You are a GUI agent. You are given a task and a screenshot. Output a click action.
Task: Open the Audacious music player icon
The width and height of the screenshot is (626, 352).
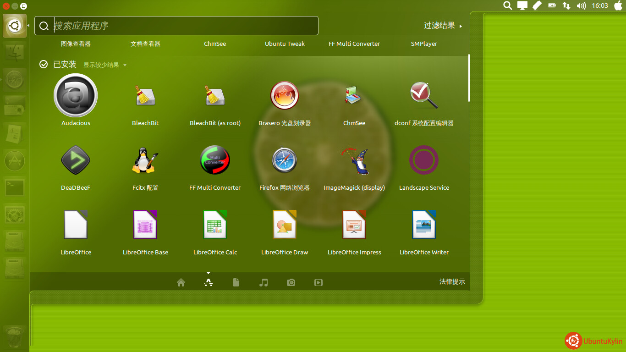[76, 96]
